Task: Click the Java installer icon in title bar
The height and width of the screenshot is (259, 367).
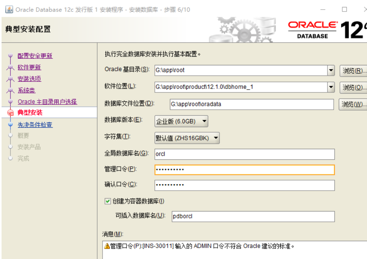Action: [x=9, y=10]
